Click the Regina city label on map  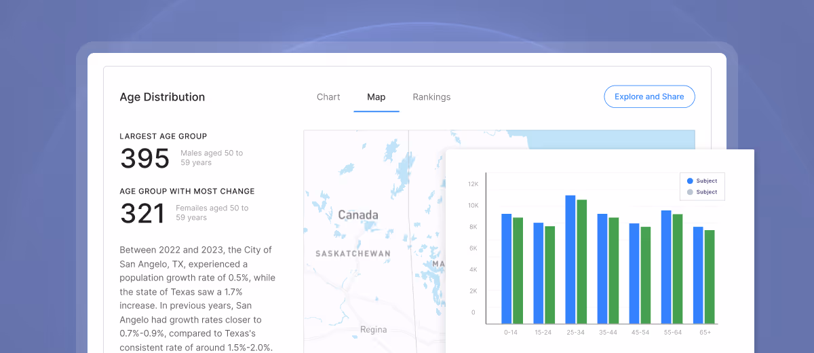374,330
